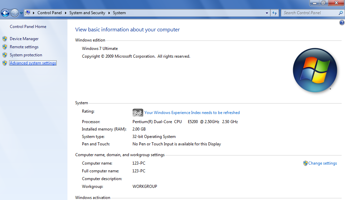Click the Back navigation arrow
This screenshot has height=200, width=345.
[5, 13]
